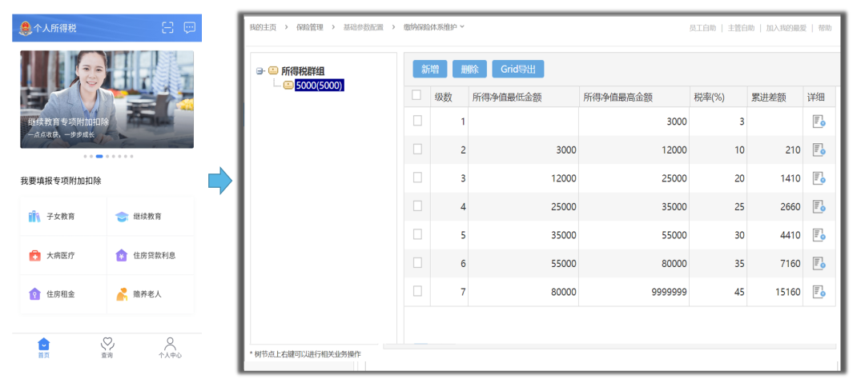Open detail icon for tax level 5

[x=819, y=235]
